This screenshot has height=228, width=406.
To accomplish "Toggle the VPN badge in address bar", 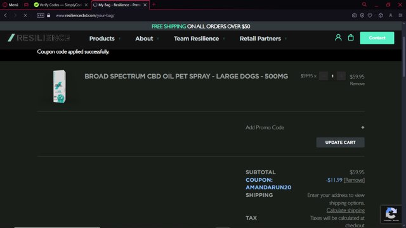I will pyautogui.click(x=41, y=15).
